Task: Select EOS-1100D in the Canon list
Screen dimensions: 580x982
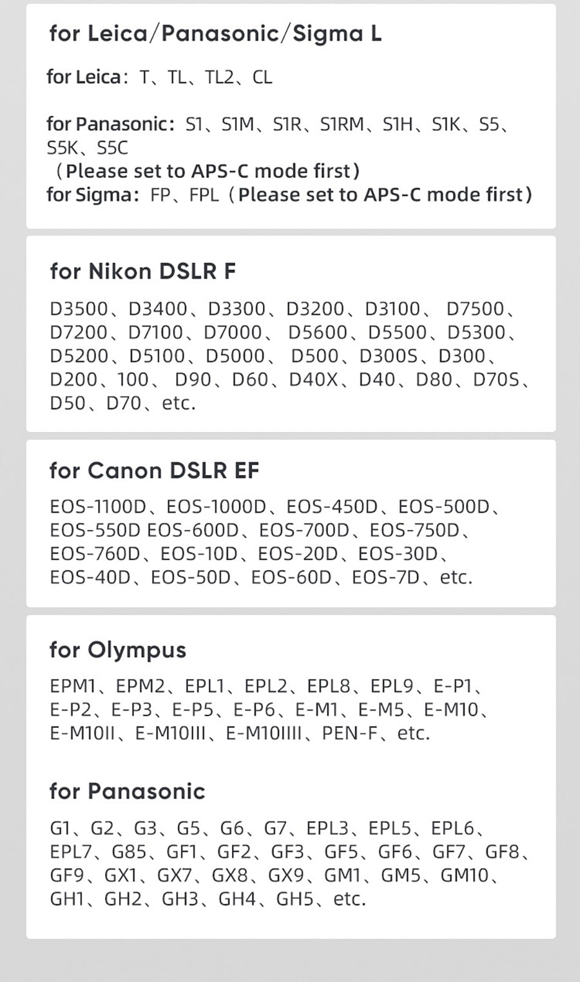Action: [98, 507]
